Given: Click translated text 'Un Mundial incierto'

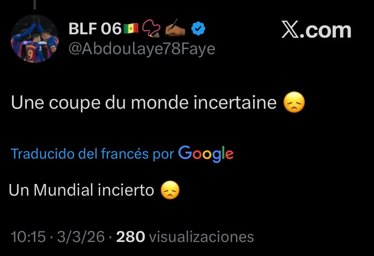Looking at the screenshot, I should click(81, 190).
